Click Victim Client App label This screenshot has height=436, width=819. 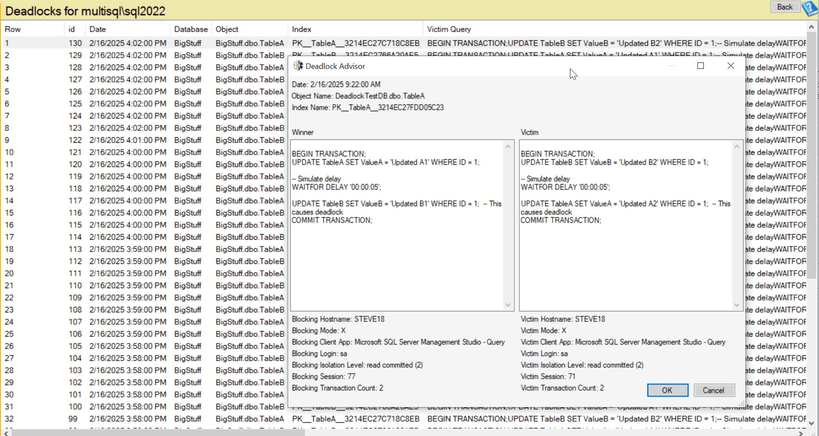click(x=623, y=342)
